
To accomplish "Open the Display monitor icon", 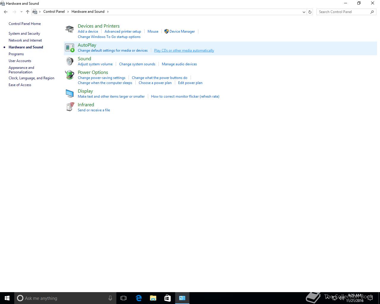I will [69, 94].
